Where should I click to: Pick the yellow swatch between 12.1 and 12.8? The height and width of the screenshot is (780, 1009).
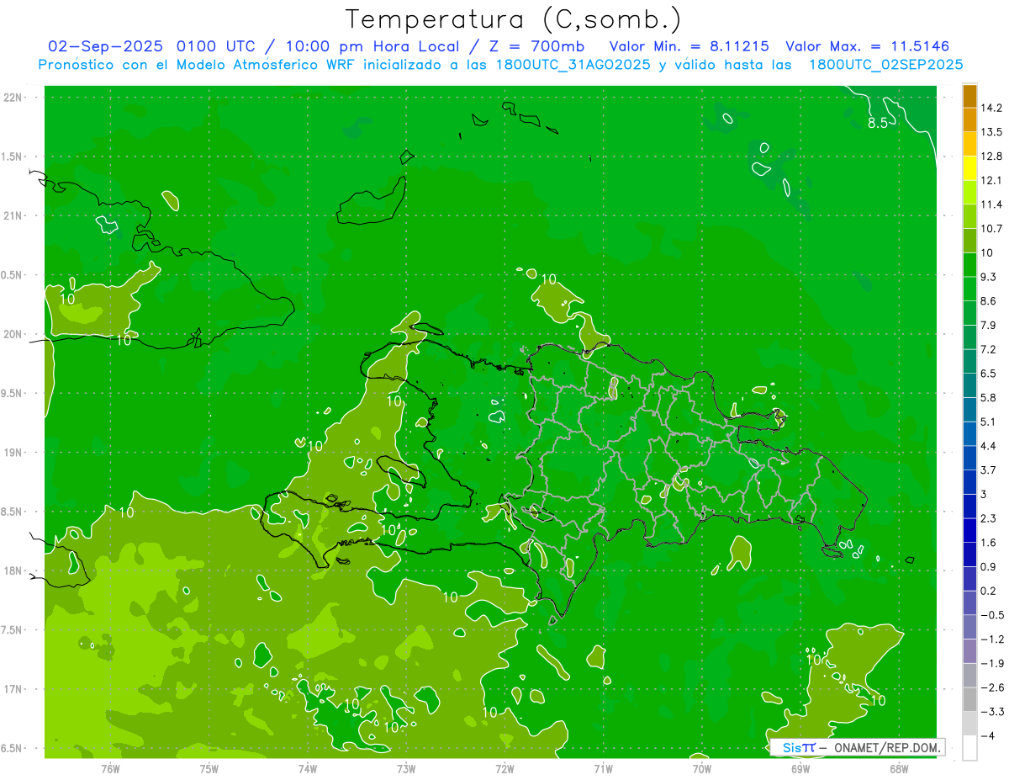(x=969, y=168)
